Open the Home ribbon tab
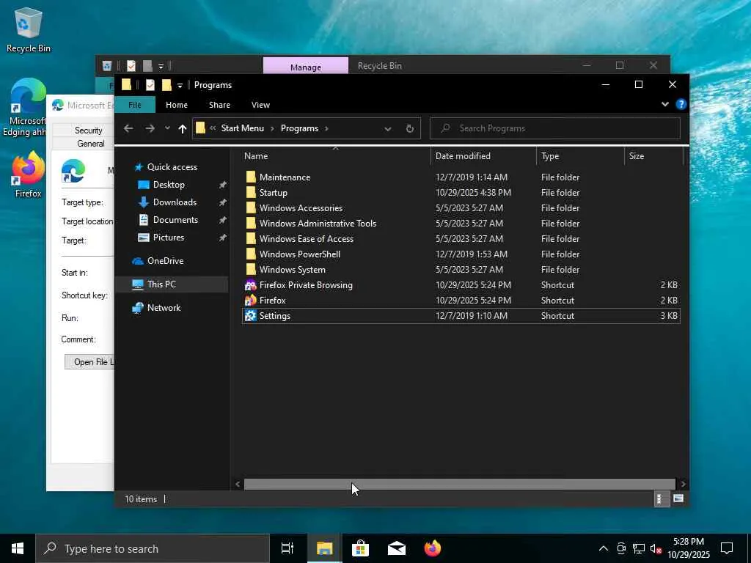Screen dimensions: 751x563 [x=177, y=105]
